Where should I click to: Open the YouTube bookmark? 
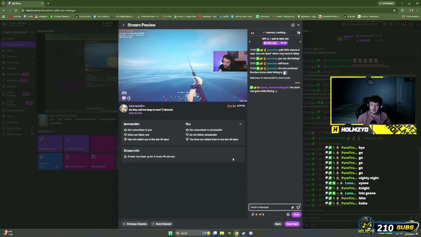15,16
